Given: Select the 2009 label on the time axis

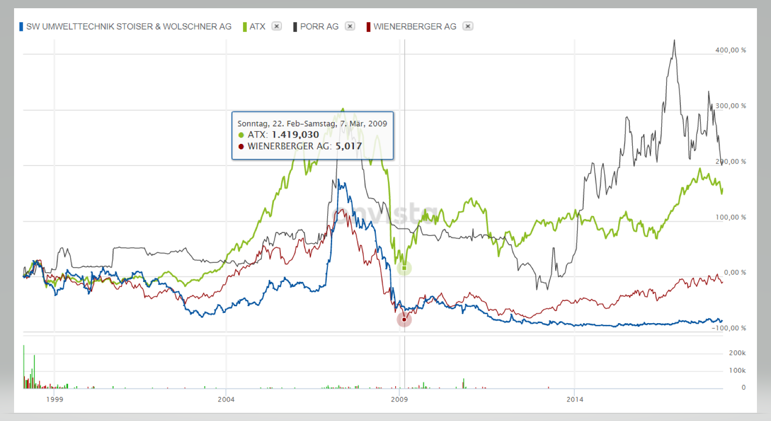Looking at the screenshot, I should [x=400, y=399].
